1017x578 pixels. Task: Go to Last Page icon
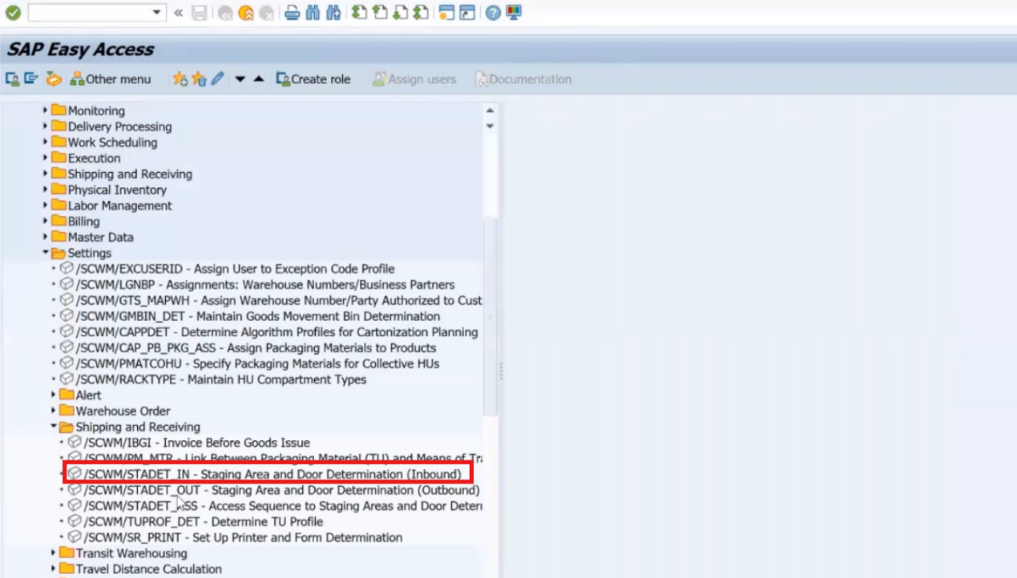[420, 13]
